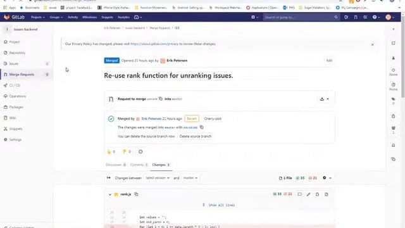Focus the Search or jump to field

coord(301,17)
